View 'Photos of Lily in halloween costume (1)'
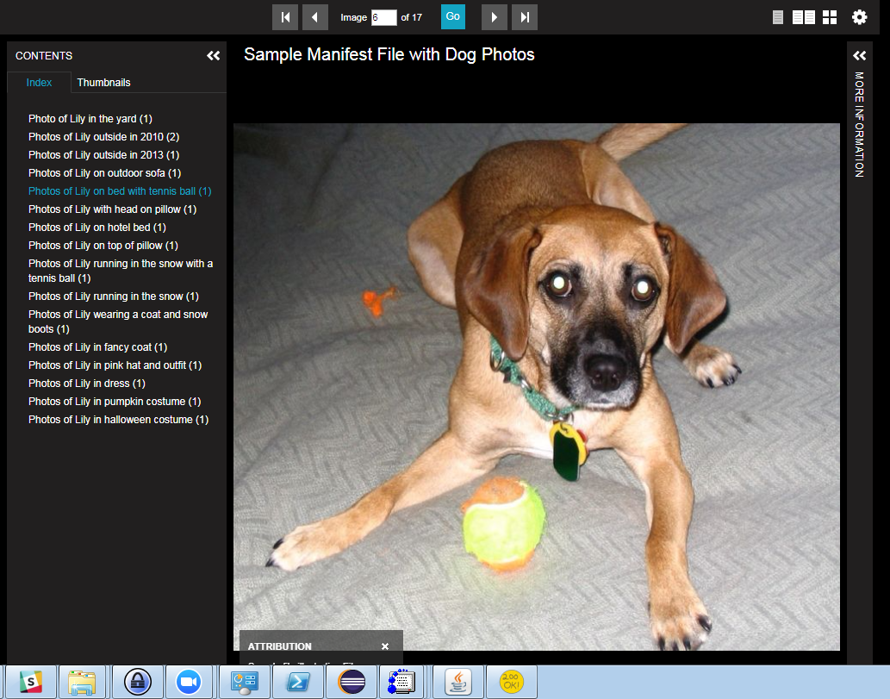This screenshot has width=890, height=699. pyautogui.click(x=119, y=420)
